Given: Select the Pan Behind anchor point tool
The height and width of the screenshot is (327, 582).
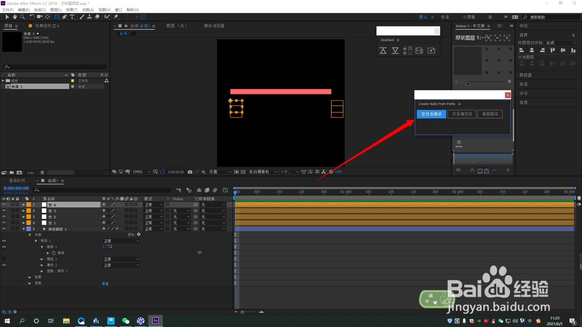Looking at the screenshot, I should click(x=47, y=17).
